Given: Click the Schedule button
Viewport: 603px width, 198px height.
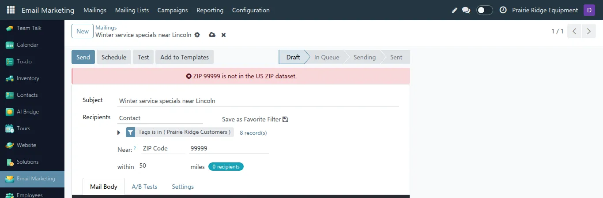Looking at the screenshot, I should 114,57.
